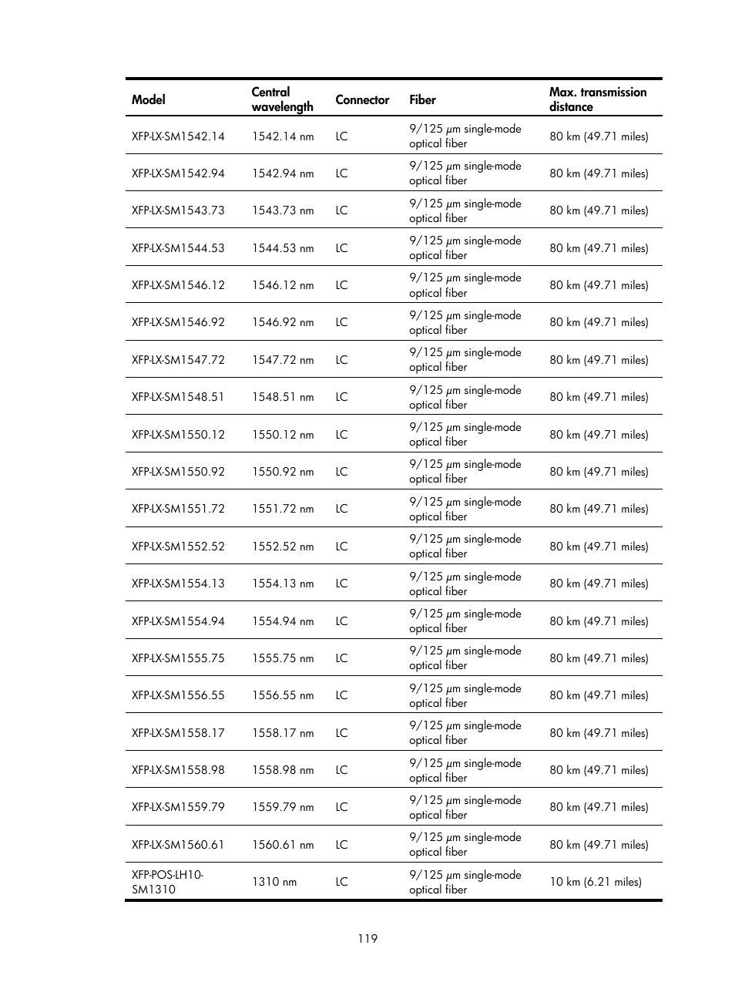Select model XFP-LX-SM1543.73 in the table
735x999 pixels.
(178, 210)
